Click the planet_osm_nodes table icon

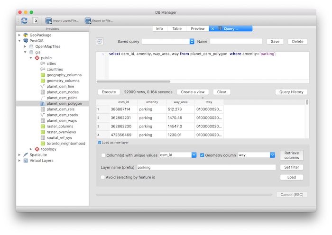click(x=43, y=92)
